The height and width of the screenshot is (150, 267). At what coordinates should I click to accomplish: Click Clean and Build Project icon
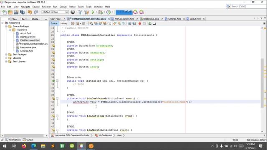(86, 12)
